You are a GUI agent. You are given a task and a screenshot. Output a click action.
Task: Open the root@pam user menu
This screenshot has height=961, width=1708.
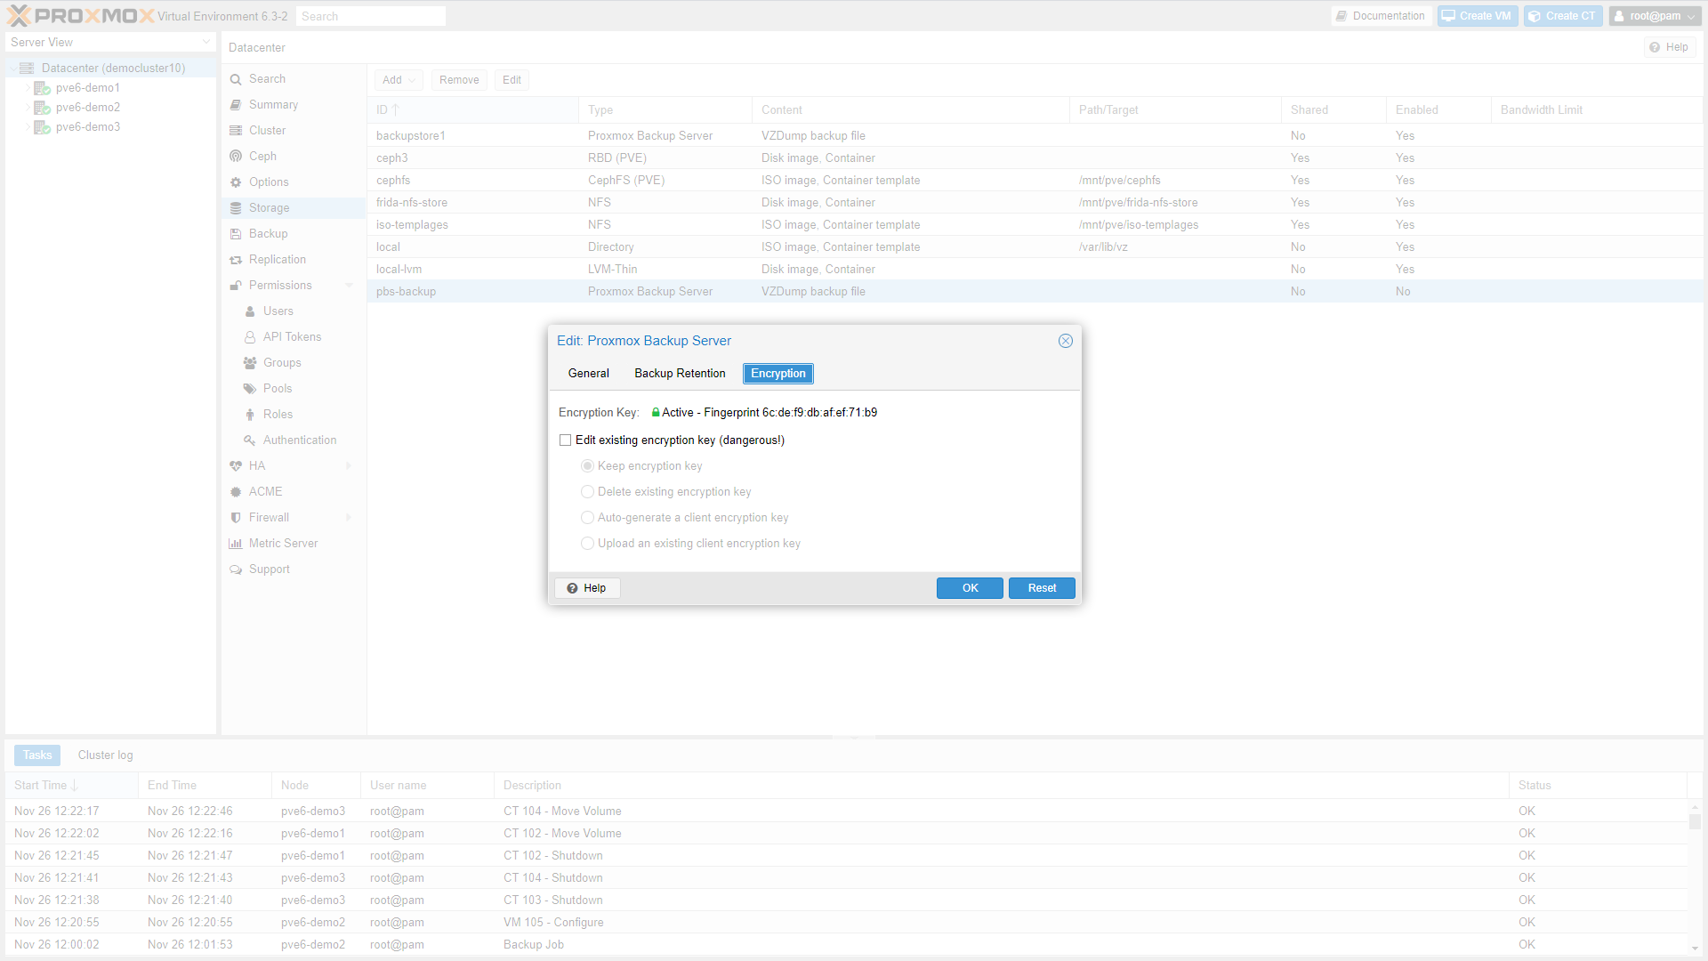[x=1655, y=16]
